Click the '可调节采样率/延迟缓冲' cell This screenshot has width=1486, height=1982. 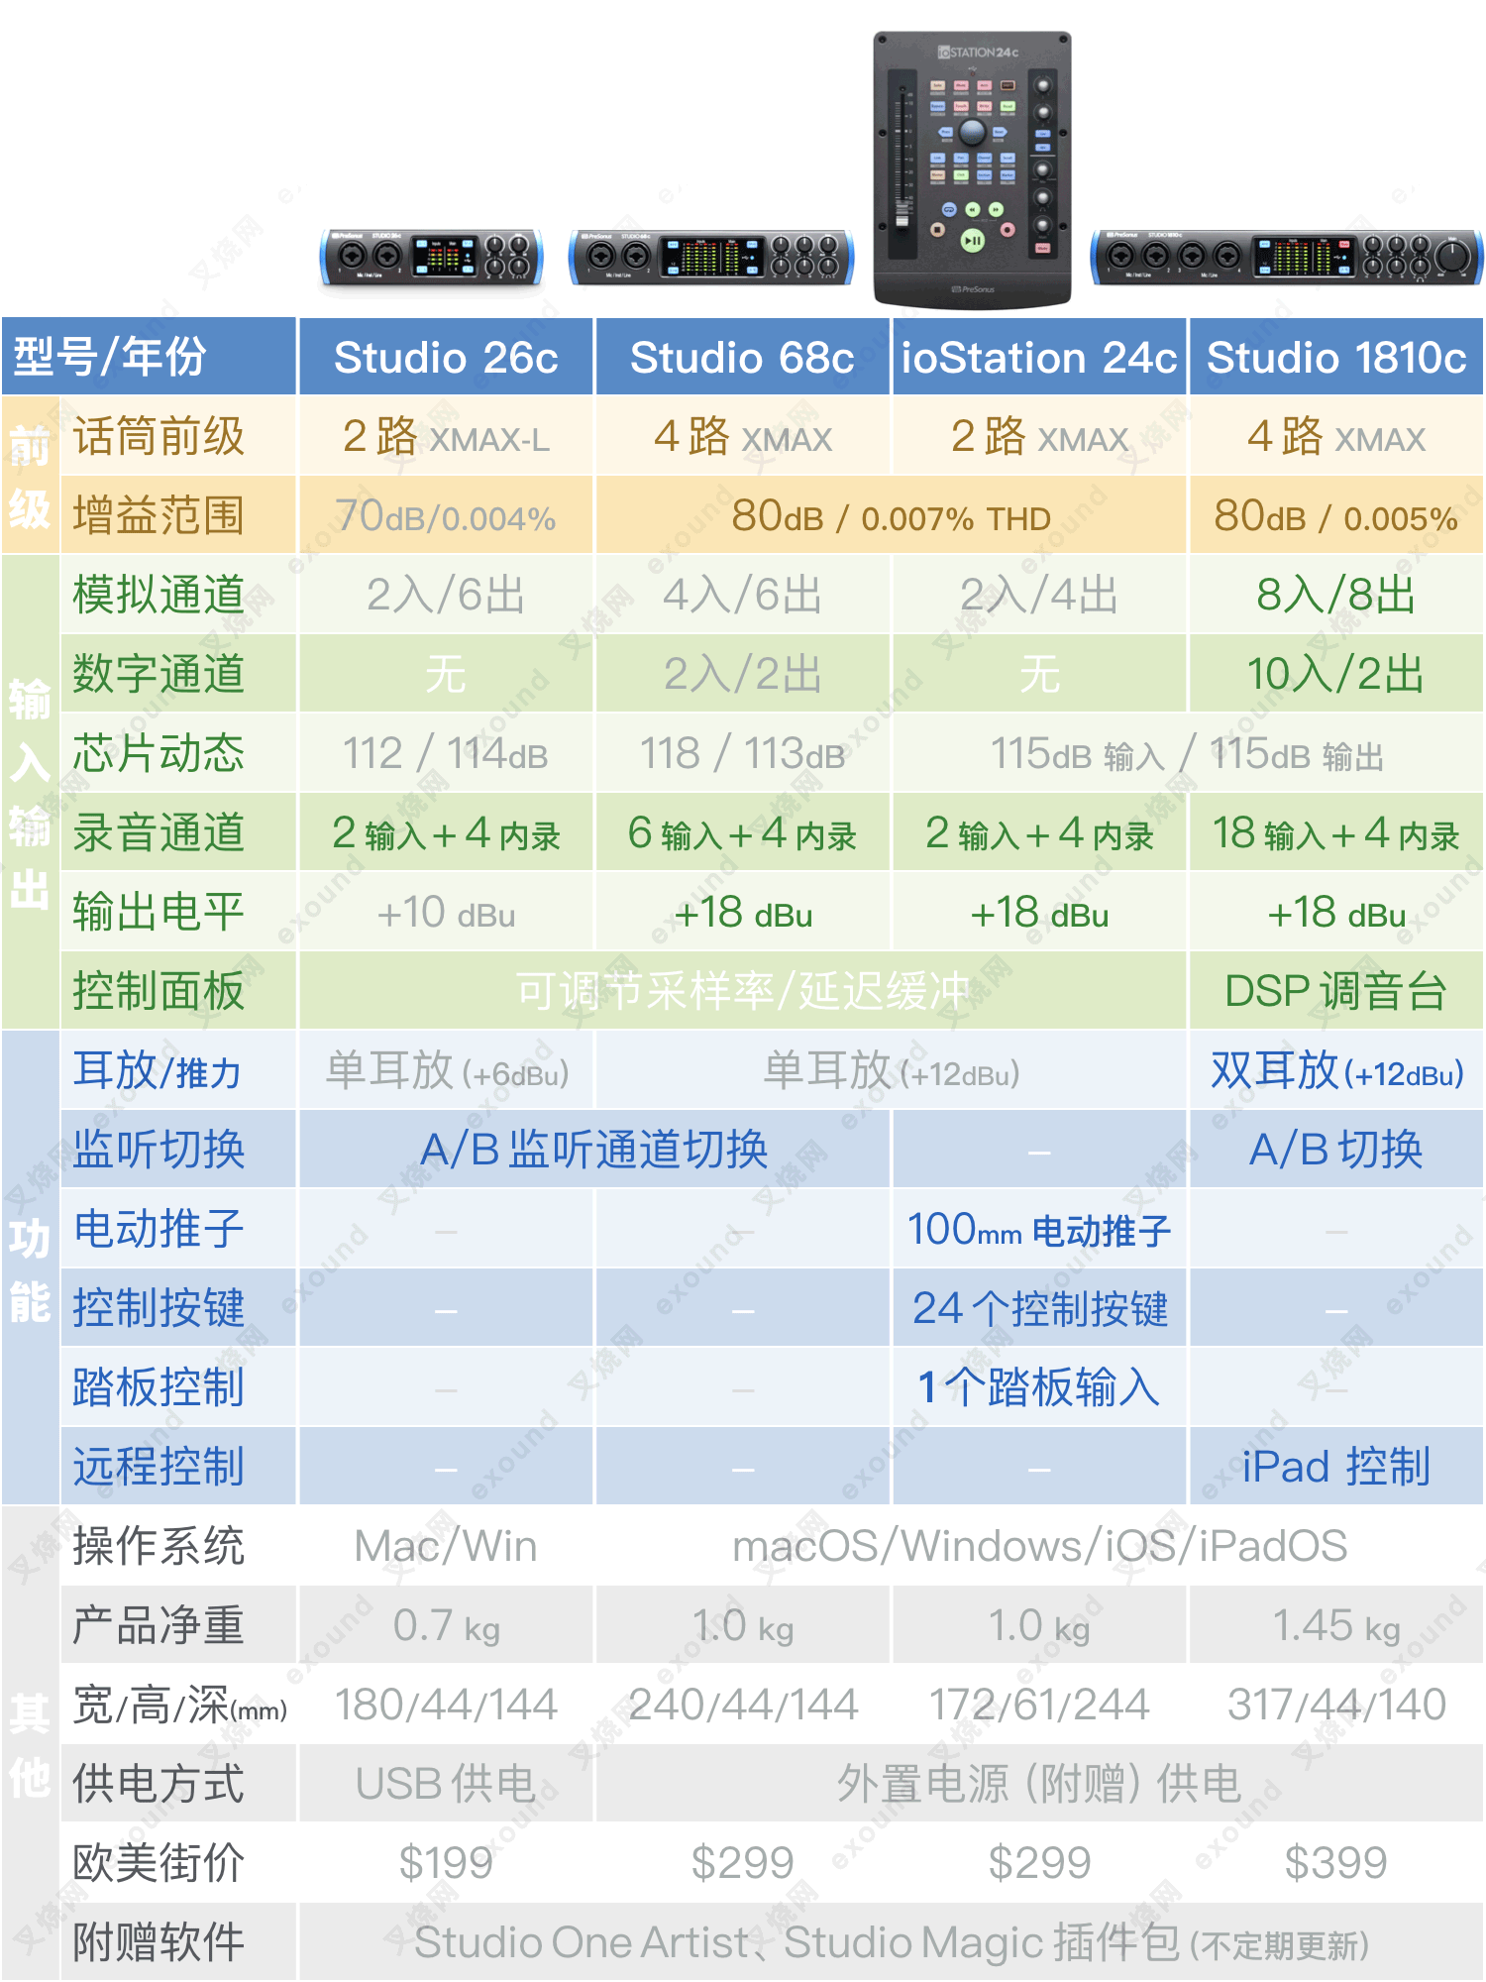[742, 991]
